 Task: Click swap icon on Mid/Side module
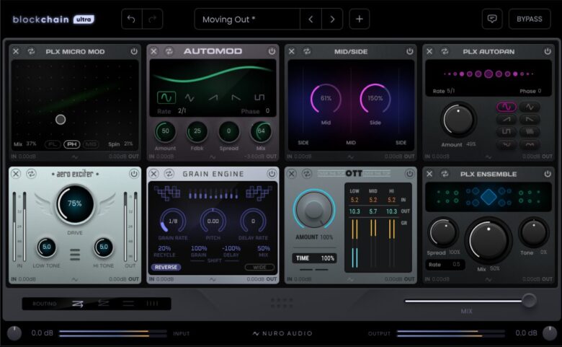[x=306, y=51]
